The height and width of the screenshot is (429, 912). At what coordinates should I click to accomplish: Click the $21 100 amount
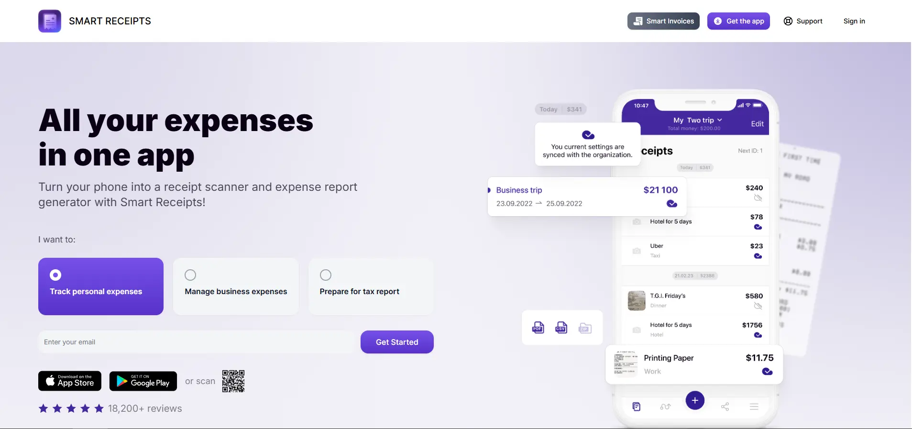[660, 190]
